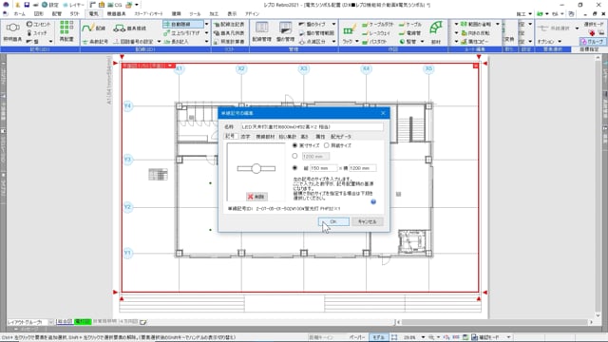Screen dimensions: 608x342
Task: Expand the オプション dropdown in ribbon
Action: [560, 42]
